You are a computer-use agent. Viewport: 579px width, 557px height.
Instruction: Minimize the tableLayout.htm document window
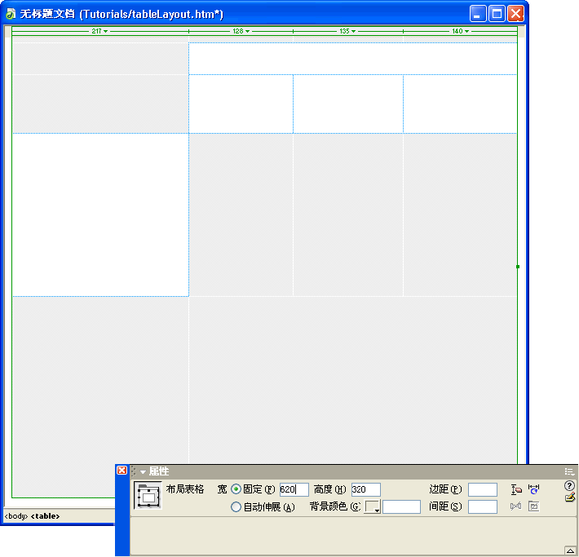[478, 14]
